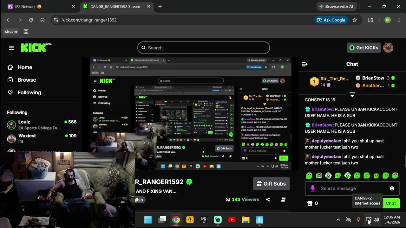Open the emoji picker in chat

(392, 188)
